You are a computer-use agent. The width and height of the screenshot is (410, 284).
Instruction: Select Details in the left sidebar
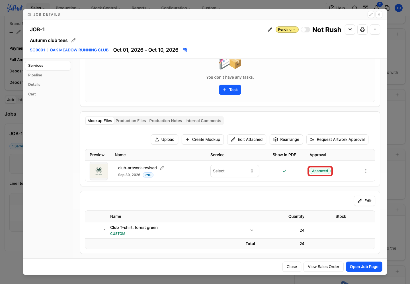[48, 84]
